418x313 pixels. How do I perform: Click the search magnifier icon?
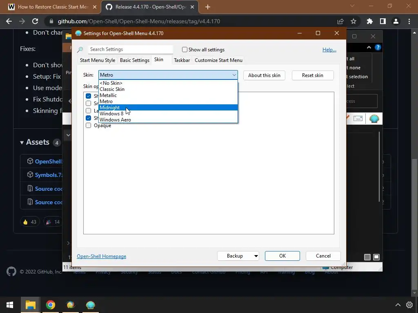click(80, 49)
